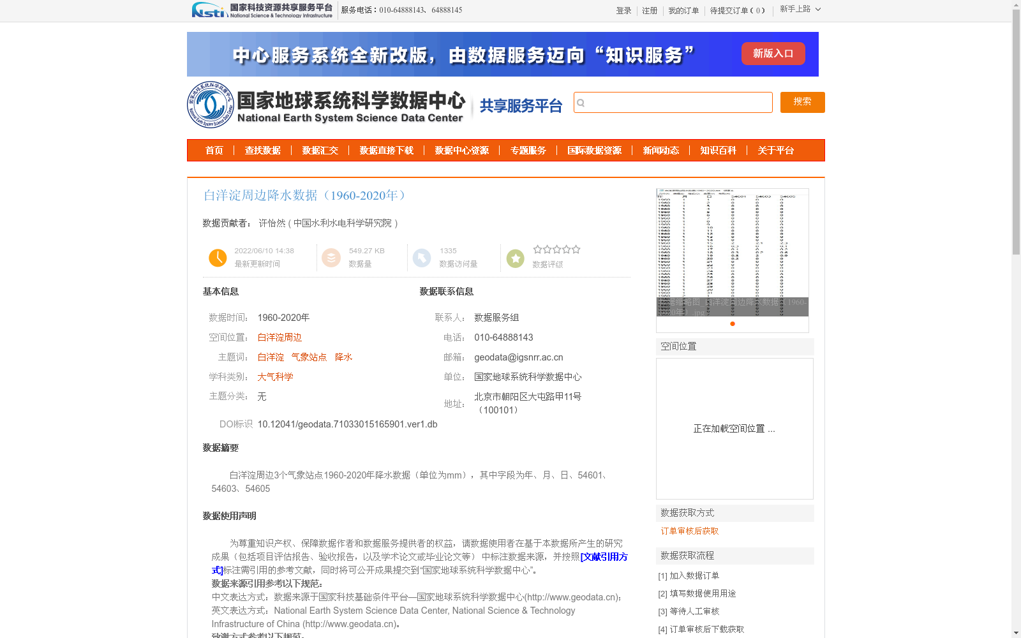Open 知识百科 menu item
Screen dimensions: 1021x638
719,151
